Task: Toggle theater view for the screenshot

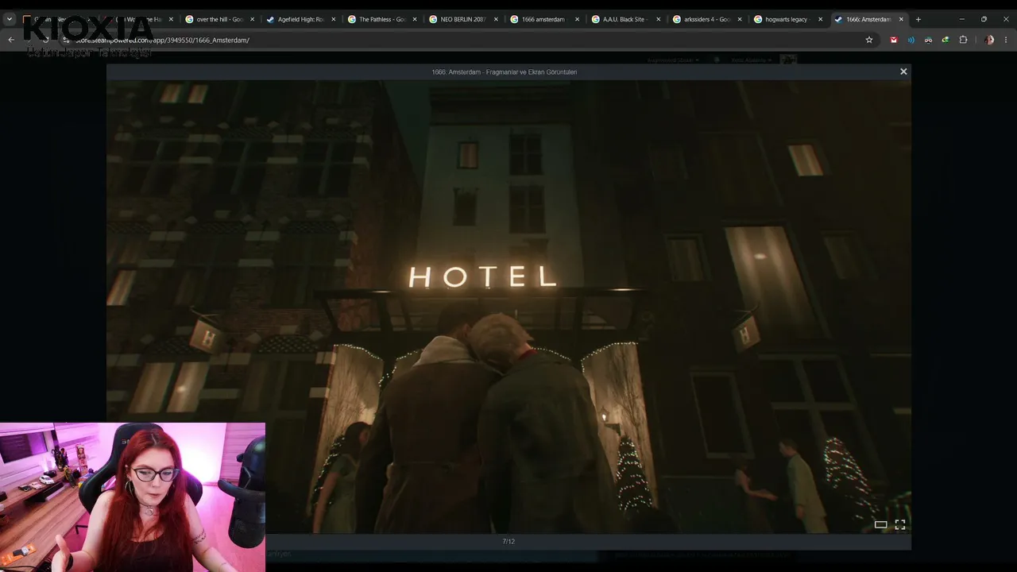Action: click(880, 524)
